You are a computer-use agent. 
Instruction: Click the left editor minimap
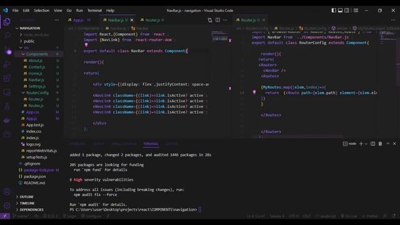[x=219, y=37]
